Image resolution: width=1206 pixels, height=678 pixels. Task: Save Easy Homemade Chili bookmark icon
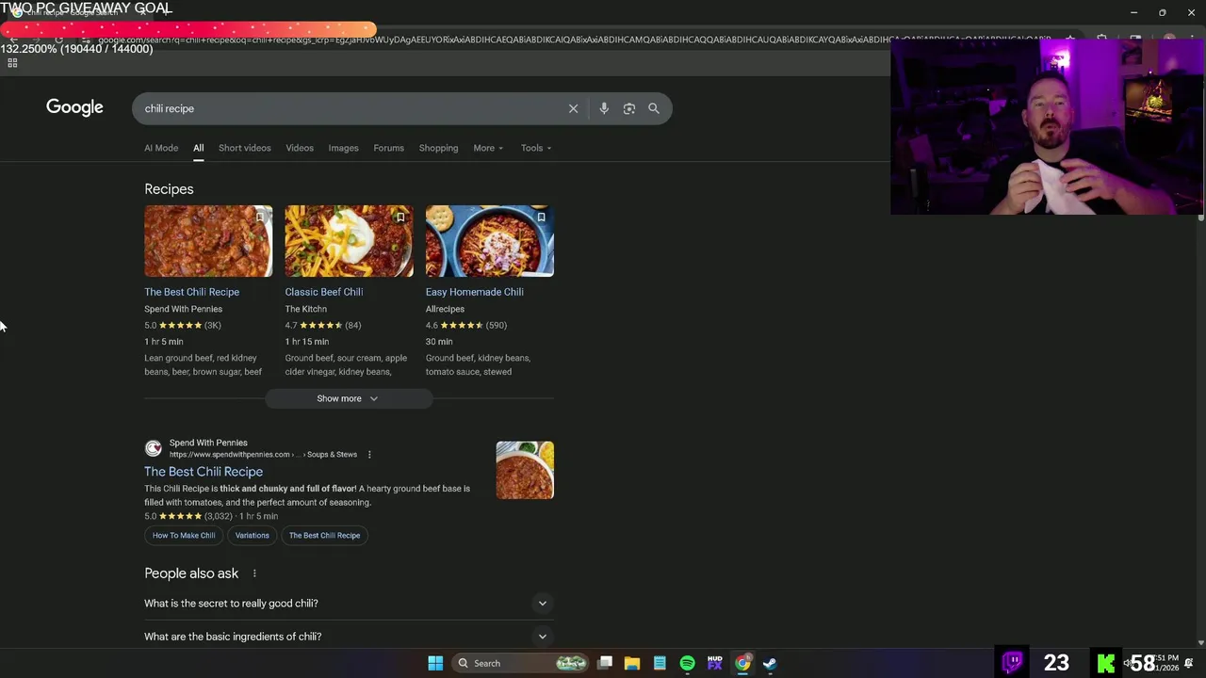[x=541, y=218]
